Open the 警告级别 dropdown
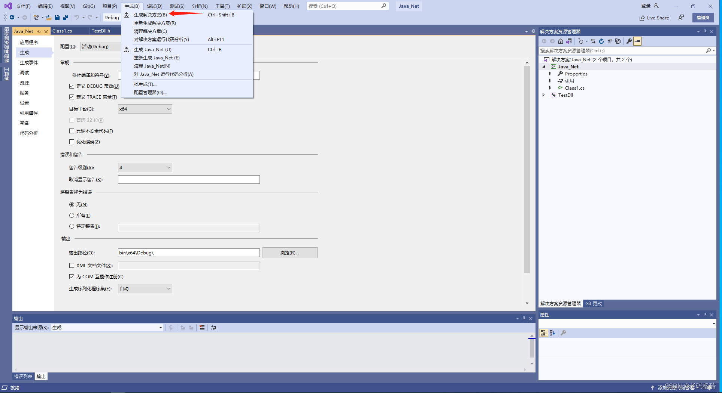Image resolution: width=722 pixels, height=393 pixels. 145,167
